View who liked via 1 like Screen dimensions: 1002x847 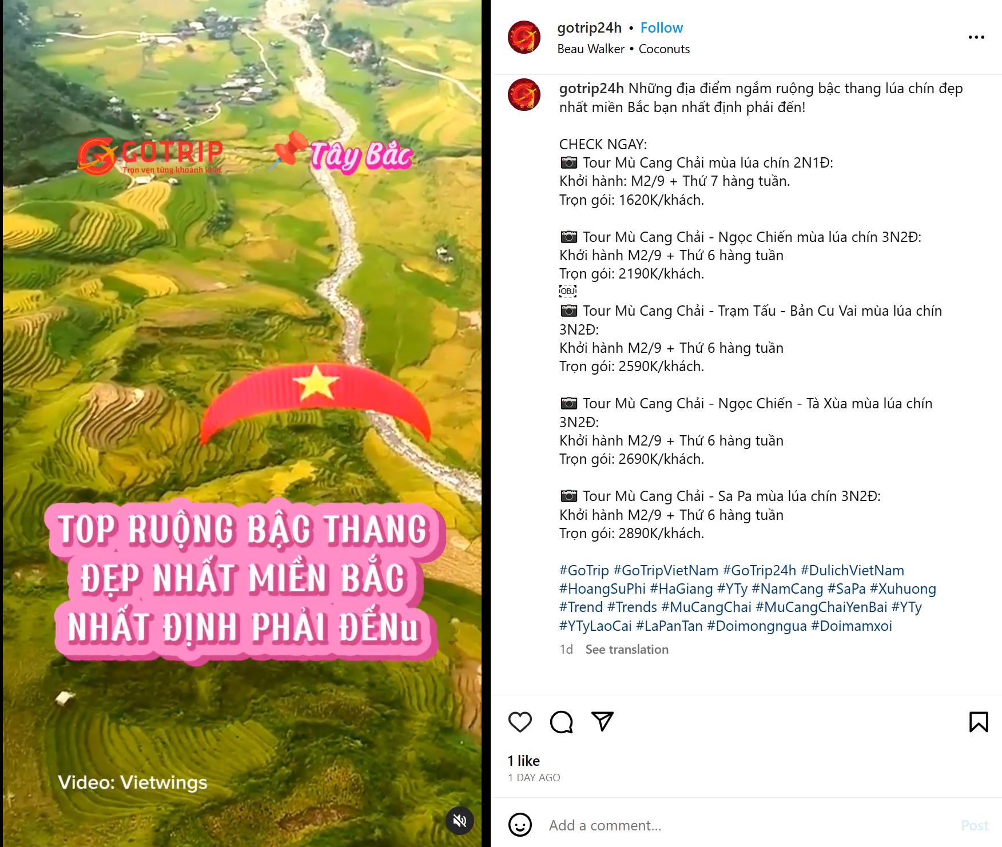(x=524, y=761)
